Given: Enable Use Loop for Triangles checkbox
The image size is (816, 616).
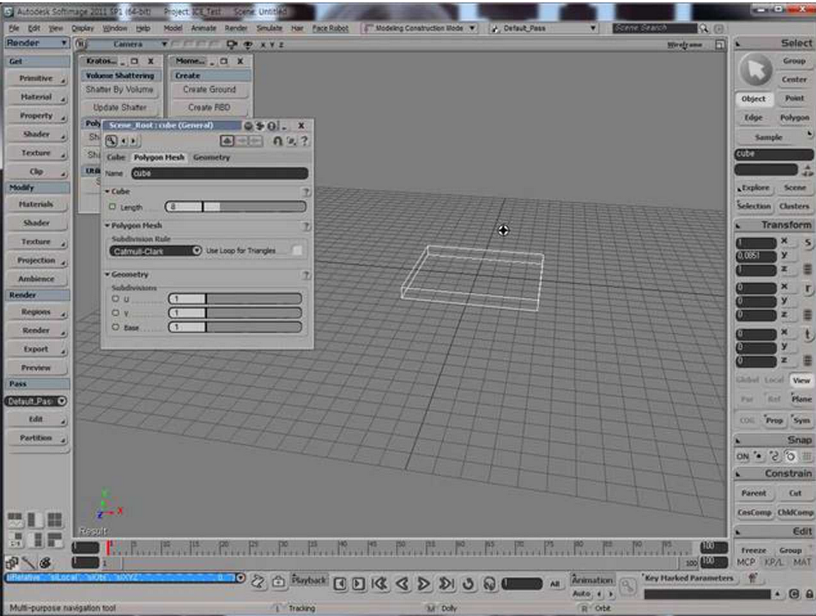Looking at the screenshot, I should pos(297,250).
